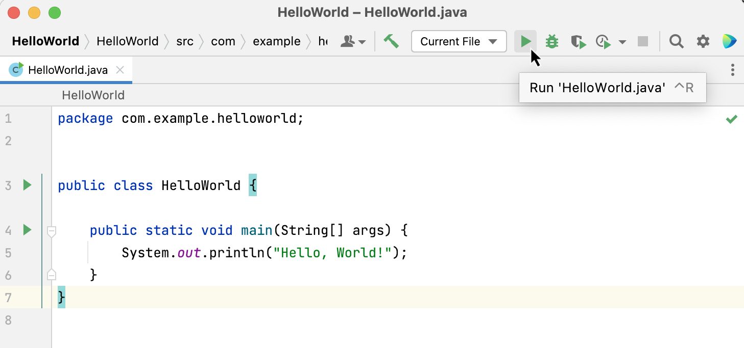The image size is (744, 348).
Task: Click the run gutter arrow on line 4
Action: point(27,230)
